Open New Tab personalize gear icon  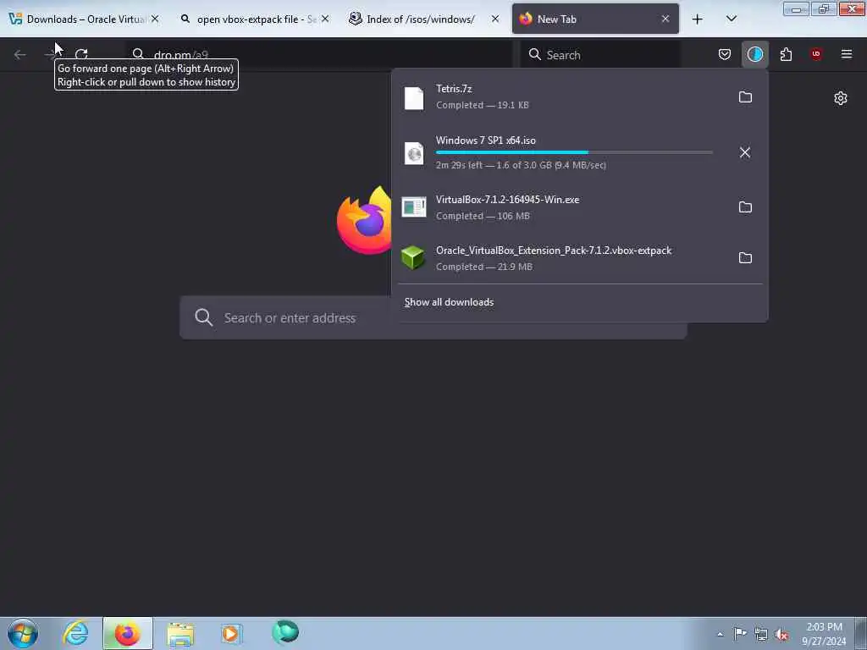(x=841, y=98)
